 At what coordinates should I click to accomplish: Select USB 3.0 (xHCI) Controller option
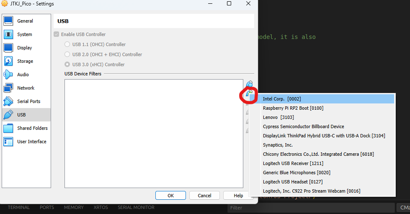pos(67,64)
